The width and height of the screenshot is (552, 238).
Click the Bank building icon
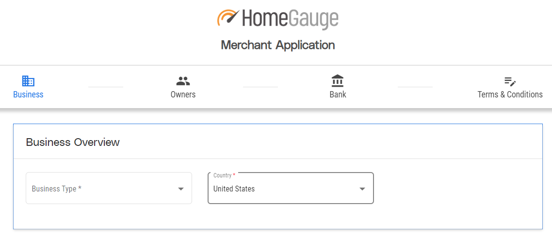pos(338,81)
